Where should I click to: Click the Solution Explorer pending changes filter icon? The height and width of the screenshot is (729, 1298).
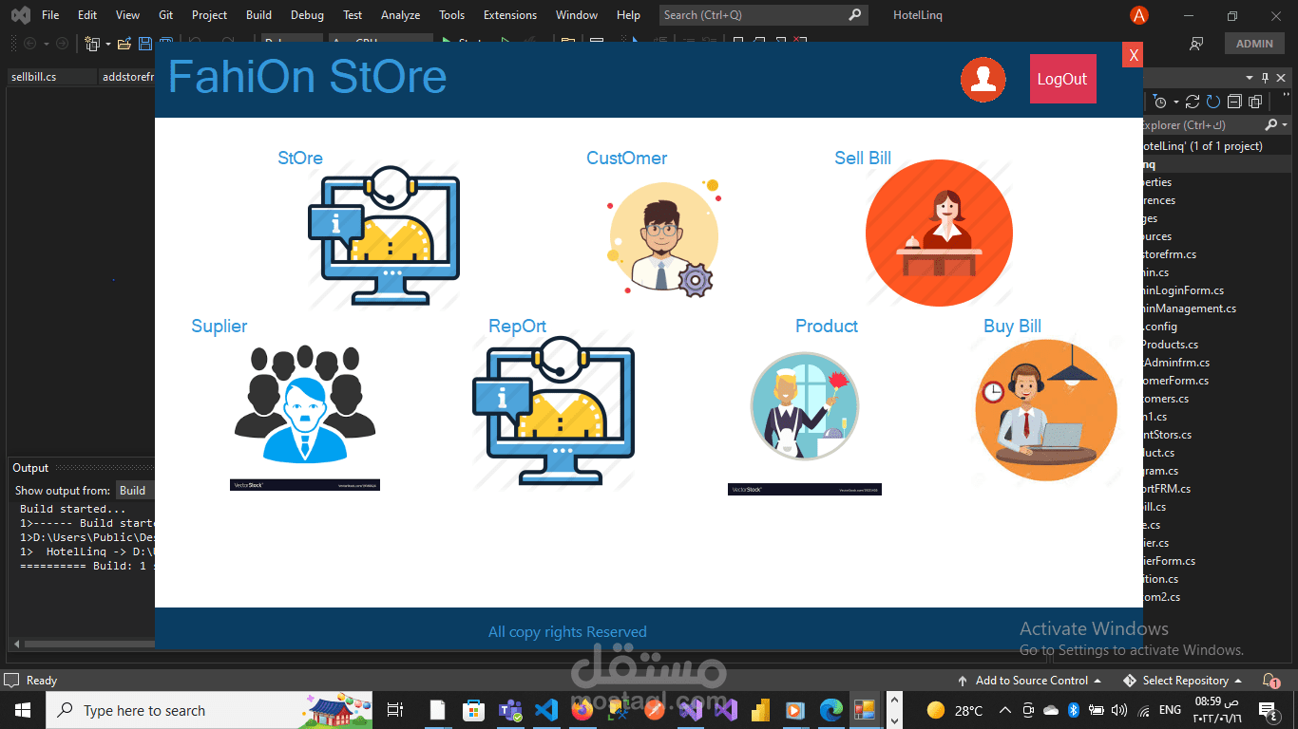(1160, 102)
